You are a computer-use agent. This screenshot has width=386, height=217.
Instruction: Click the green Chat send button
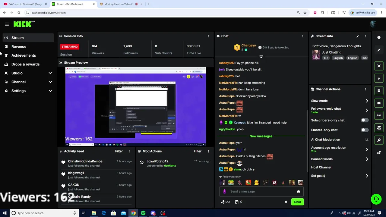297,202
